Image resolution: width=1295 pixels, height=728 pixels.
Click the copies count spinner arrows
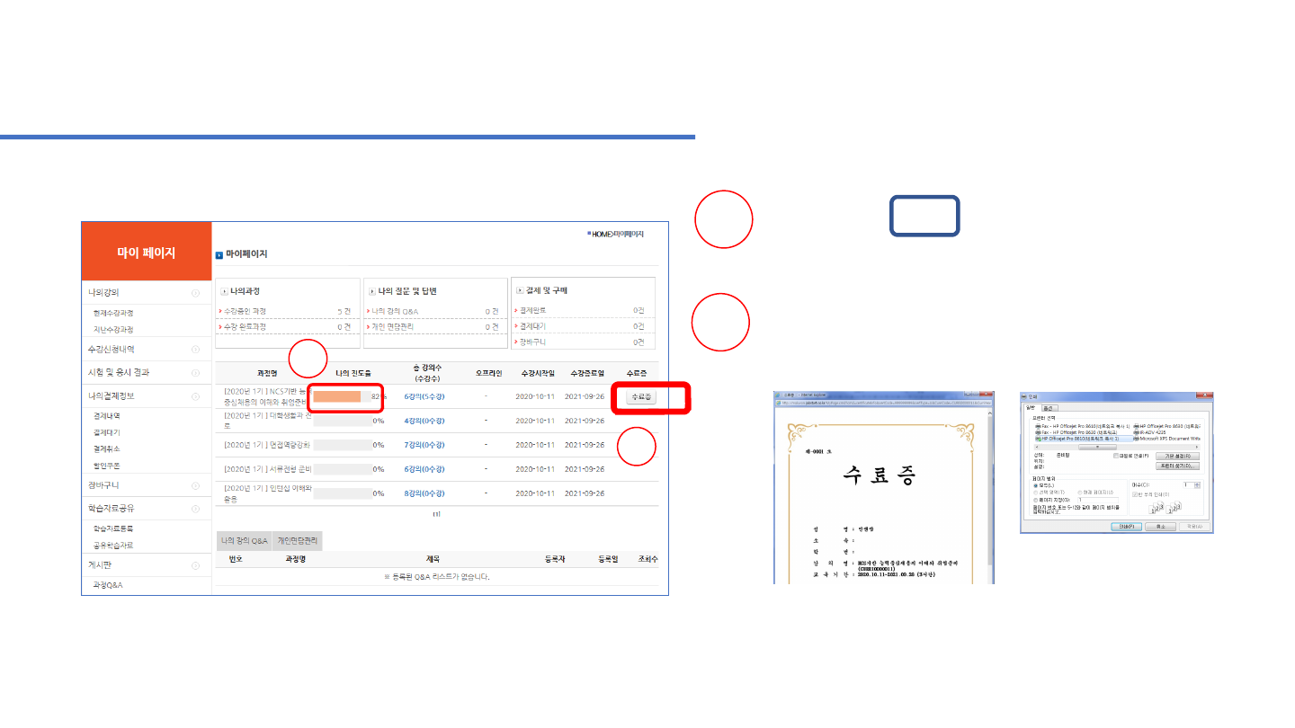coord(1198,485)
